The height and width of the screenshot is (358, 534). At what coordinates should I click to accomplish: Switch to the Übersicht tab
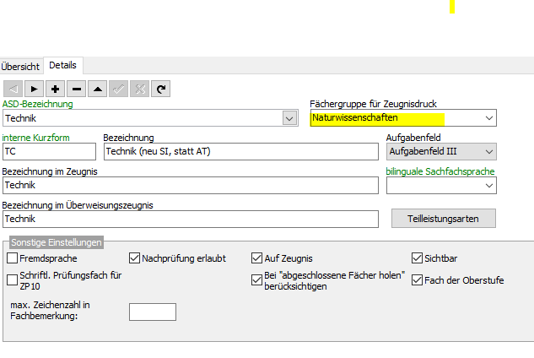coord(20,66)
